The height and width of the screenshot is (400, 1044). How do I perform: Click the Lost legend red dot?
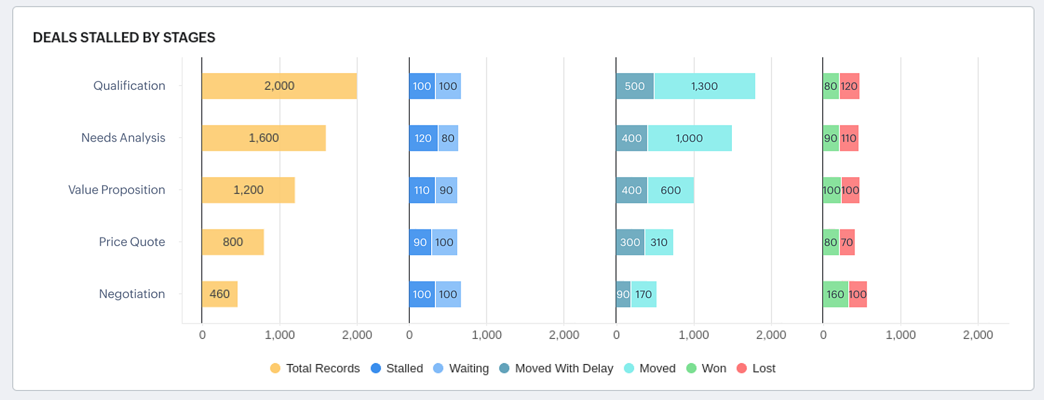click(x=741, y=368)
